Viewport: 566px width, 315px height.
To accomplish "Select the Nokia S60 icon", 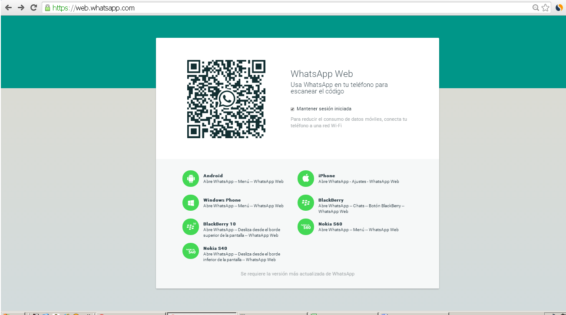I will tap(305, 226).
